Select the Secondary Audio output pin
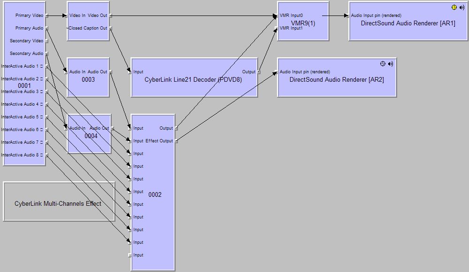Screen dimensions: 469x272 pyautogui.click(x=46, y=54)
